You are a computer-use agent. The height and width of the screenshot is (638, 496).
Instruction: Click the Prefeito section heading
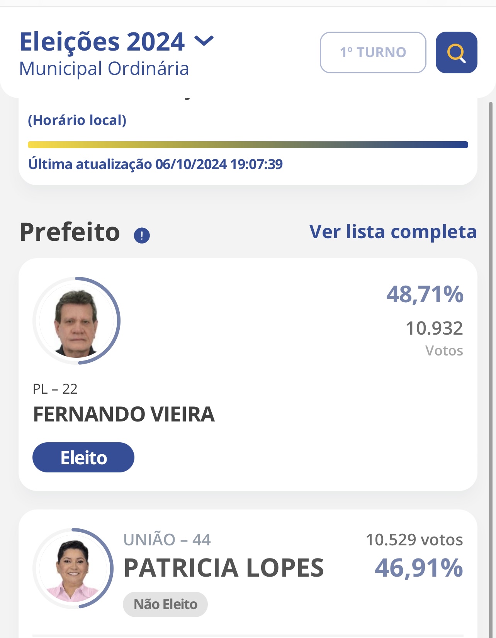[x=70, y=232]
